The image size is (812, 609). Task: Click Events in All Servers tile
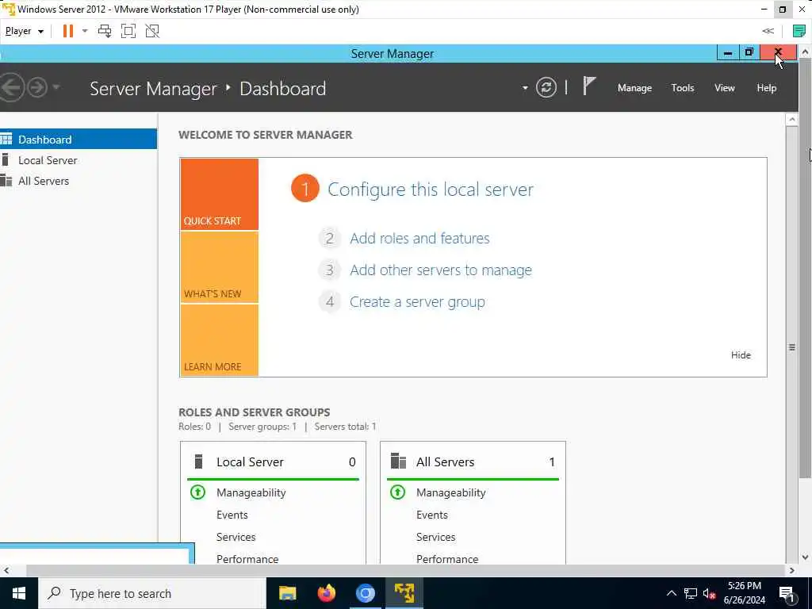click(x=432, y=515)
